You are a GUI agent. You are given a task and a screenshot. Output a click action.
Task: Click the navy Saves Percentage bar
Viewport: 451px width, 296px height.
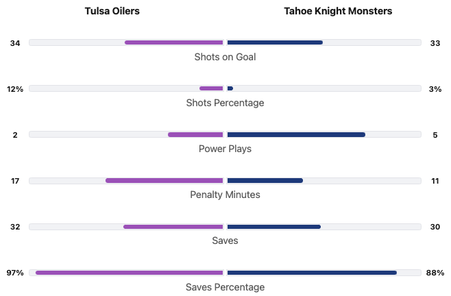coord(312,273)
